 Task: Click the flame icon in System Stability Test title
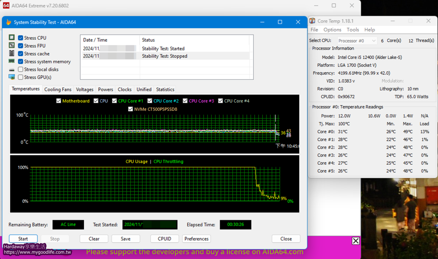(x=8, y=22)
